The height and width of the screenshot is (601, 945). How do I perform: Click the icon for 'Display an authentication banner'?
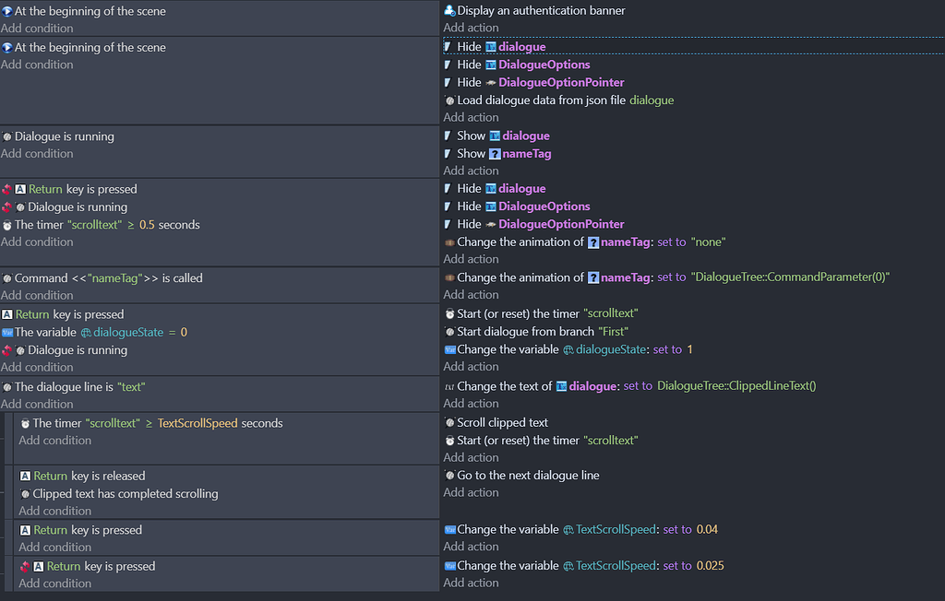tap(449, 10)
